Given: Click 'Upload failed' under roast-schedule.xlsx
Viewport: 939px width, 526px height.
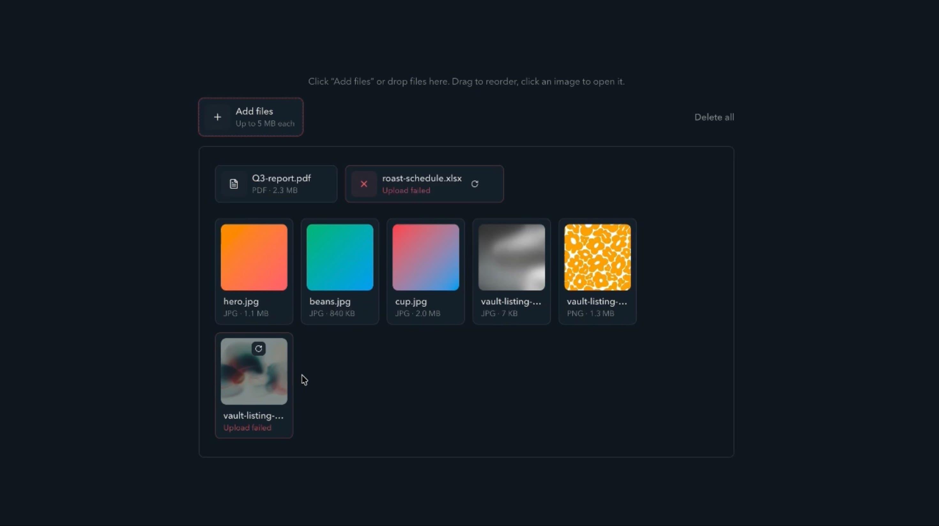Looking at the screenshot, I should (x=406, y=190).
